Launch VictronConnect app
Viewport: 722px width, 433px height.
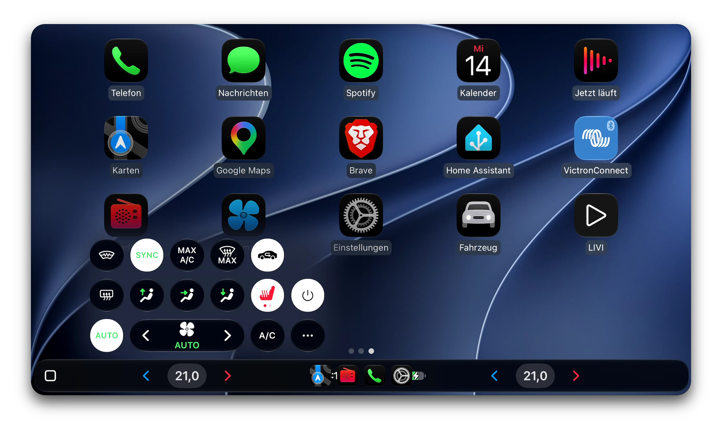coord(596,138)
